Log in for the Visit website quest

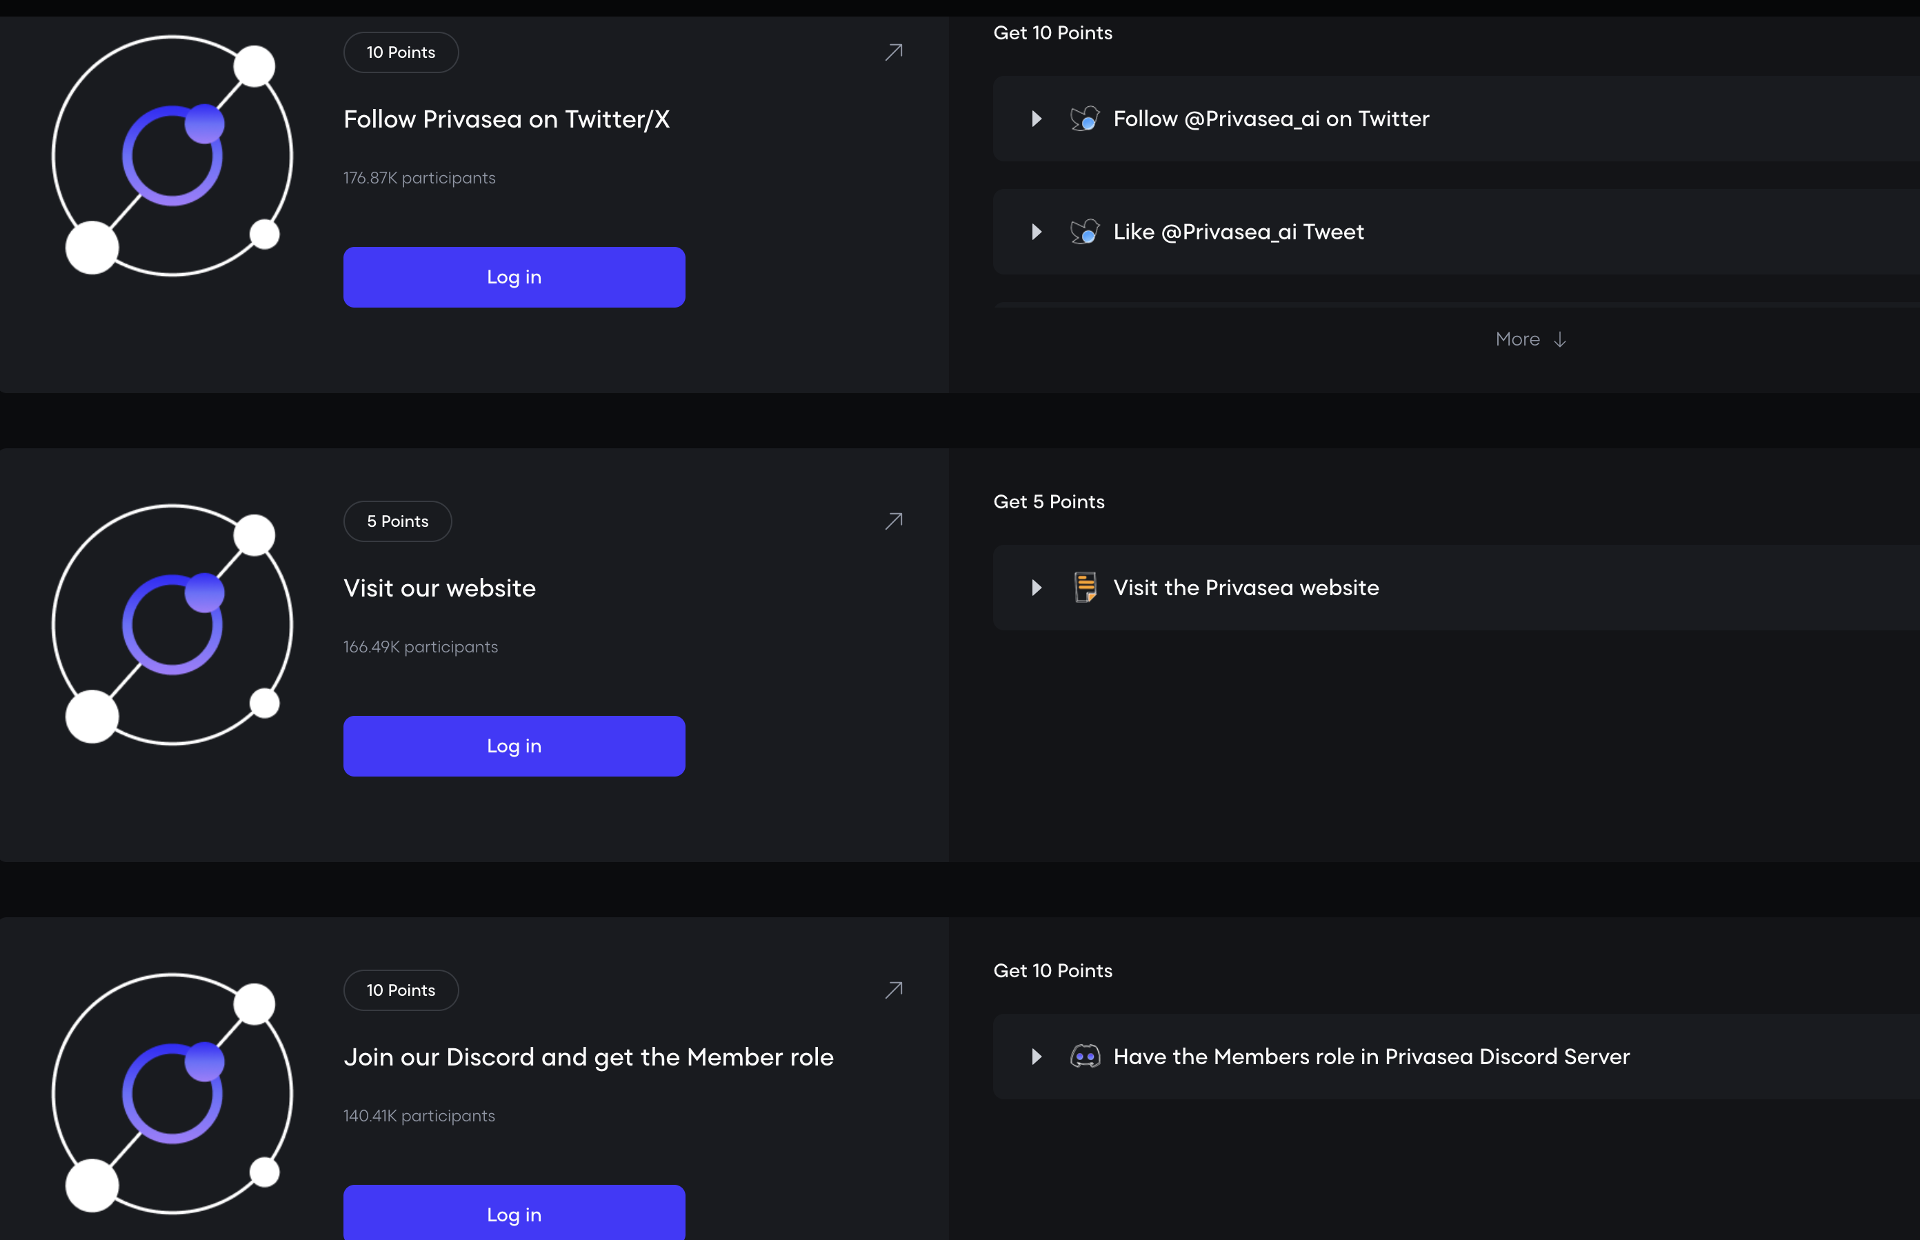click(x=514, y=746)
